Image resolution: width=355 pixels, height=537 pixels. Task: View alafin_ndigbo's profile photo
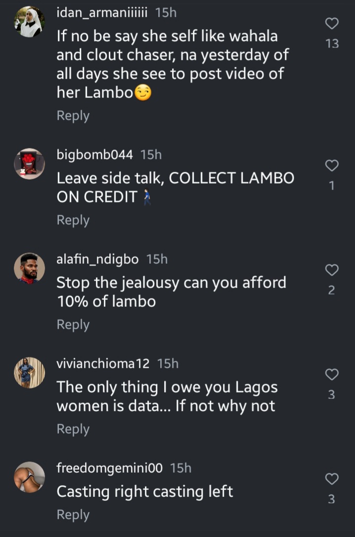click(29, 268)
